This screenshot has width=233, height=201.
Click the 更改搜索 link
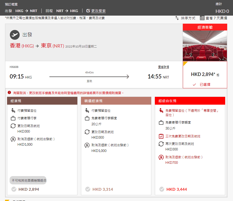click(x=98, y=11)
